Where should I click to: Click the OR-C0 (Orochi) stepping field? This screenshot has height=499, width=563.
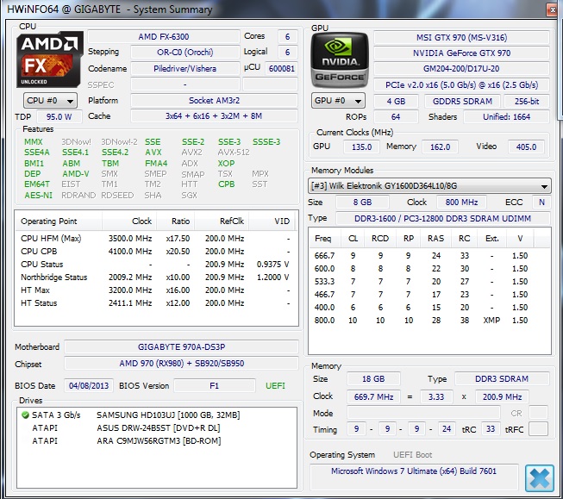185,53
